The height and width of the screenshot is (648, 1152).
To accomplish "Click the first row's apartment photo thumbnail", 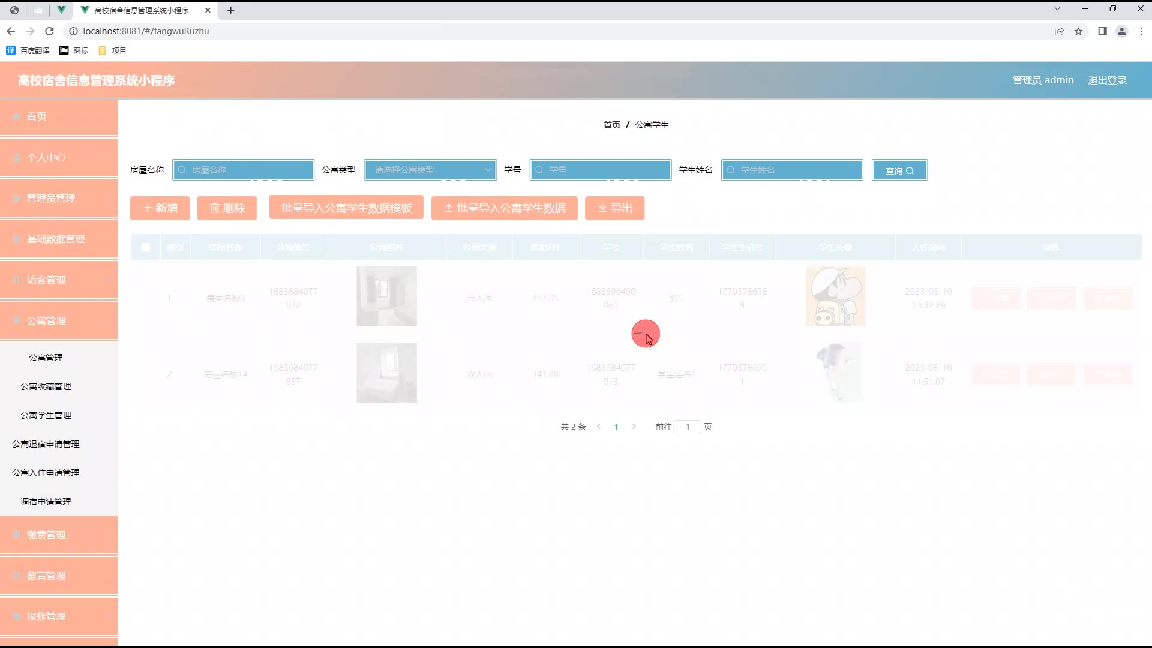I will click(x=386, y=296).
